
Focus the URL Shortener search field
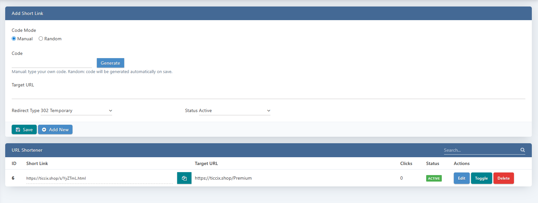coord(481,150)
